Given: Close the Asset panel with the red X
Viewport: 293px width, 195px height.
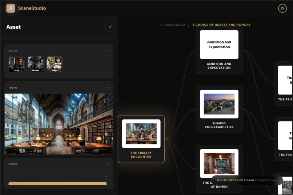Looking at the screenshot, I should (110, 27).
